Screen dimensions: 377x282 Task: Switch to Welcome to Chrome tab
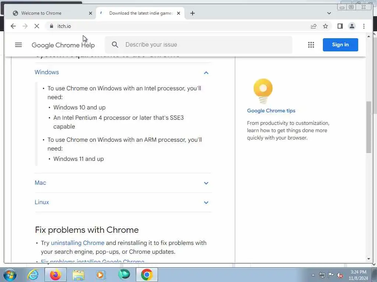tap(50, 13)
